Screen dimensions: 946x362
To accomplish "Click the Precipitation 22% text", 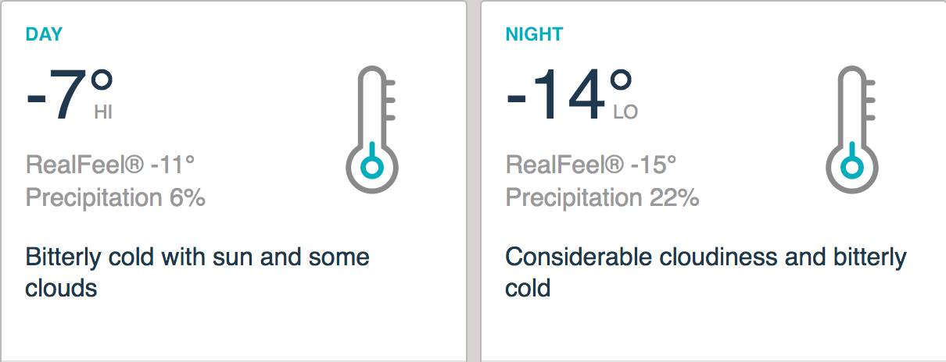I will pyautogui.click(x=602, y=197).
